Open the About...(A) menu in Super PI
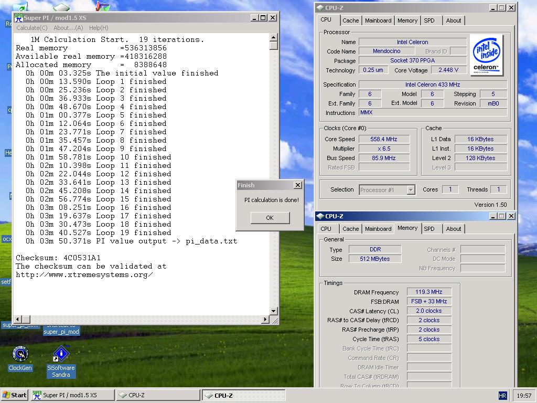Image resolution: width=537 pixels, height=403 pixels. 68,28
